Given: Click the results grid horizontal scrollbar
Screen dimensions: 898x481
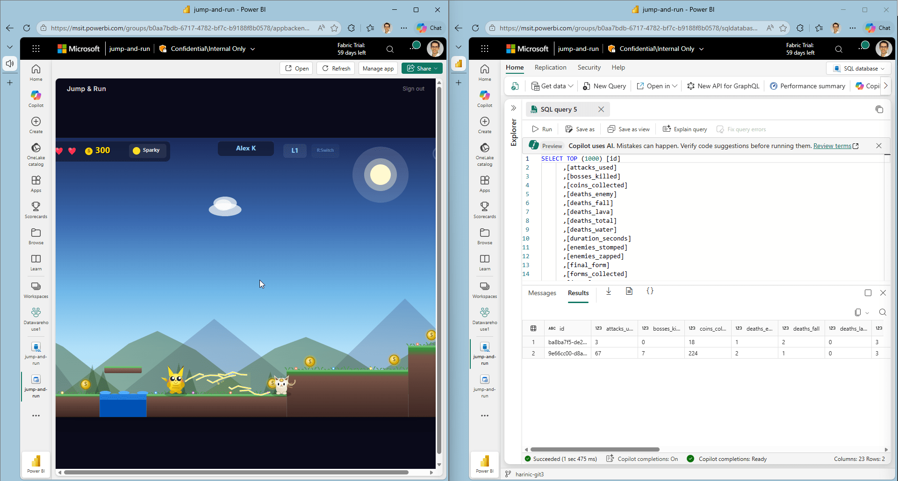Looking at the screenshot, I should 595,449.
